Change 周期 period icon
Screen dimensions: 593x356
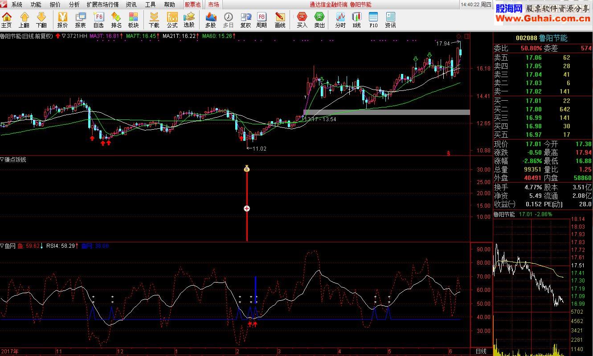click(262, 20)
